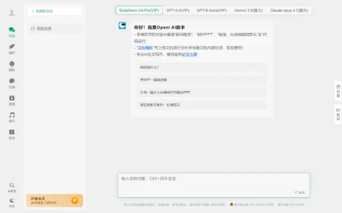Switch to the Gemini 3.6 model tab
The width and height of the screenshot is (342, 213).
tap(248, 10)
